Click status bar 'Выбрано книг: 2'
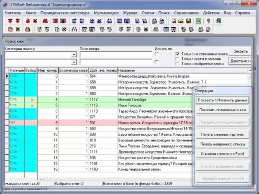Screen dimensions: 259x194 tap(77, 184)
